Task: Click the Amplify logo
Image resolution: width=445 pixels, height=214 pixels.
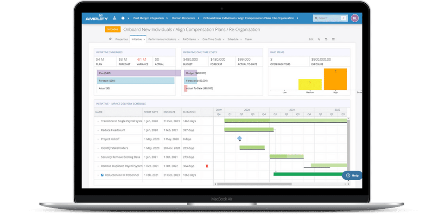Action: [96, 18]
